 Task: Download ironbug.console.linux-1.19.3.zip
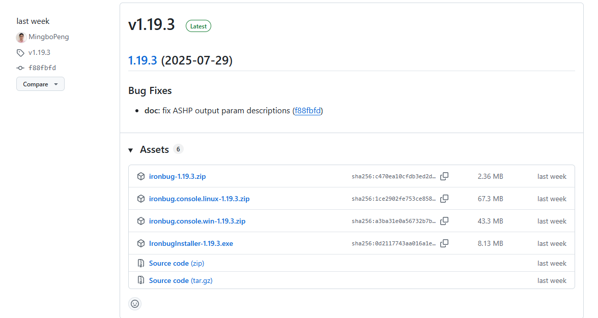(x=199, y=199)
